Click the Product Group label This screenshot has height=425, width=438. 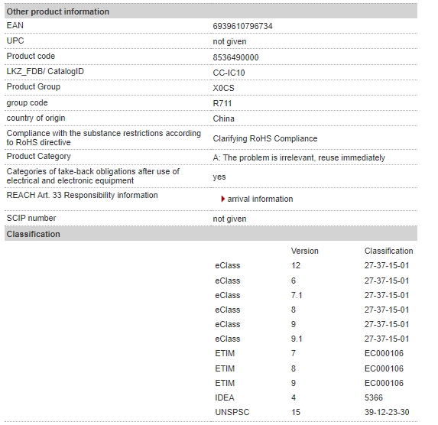33,87
